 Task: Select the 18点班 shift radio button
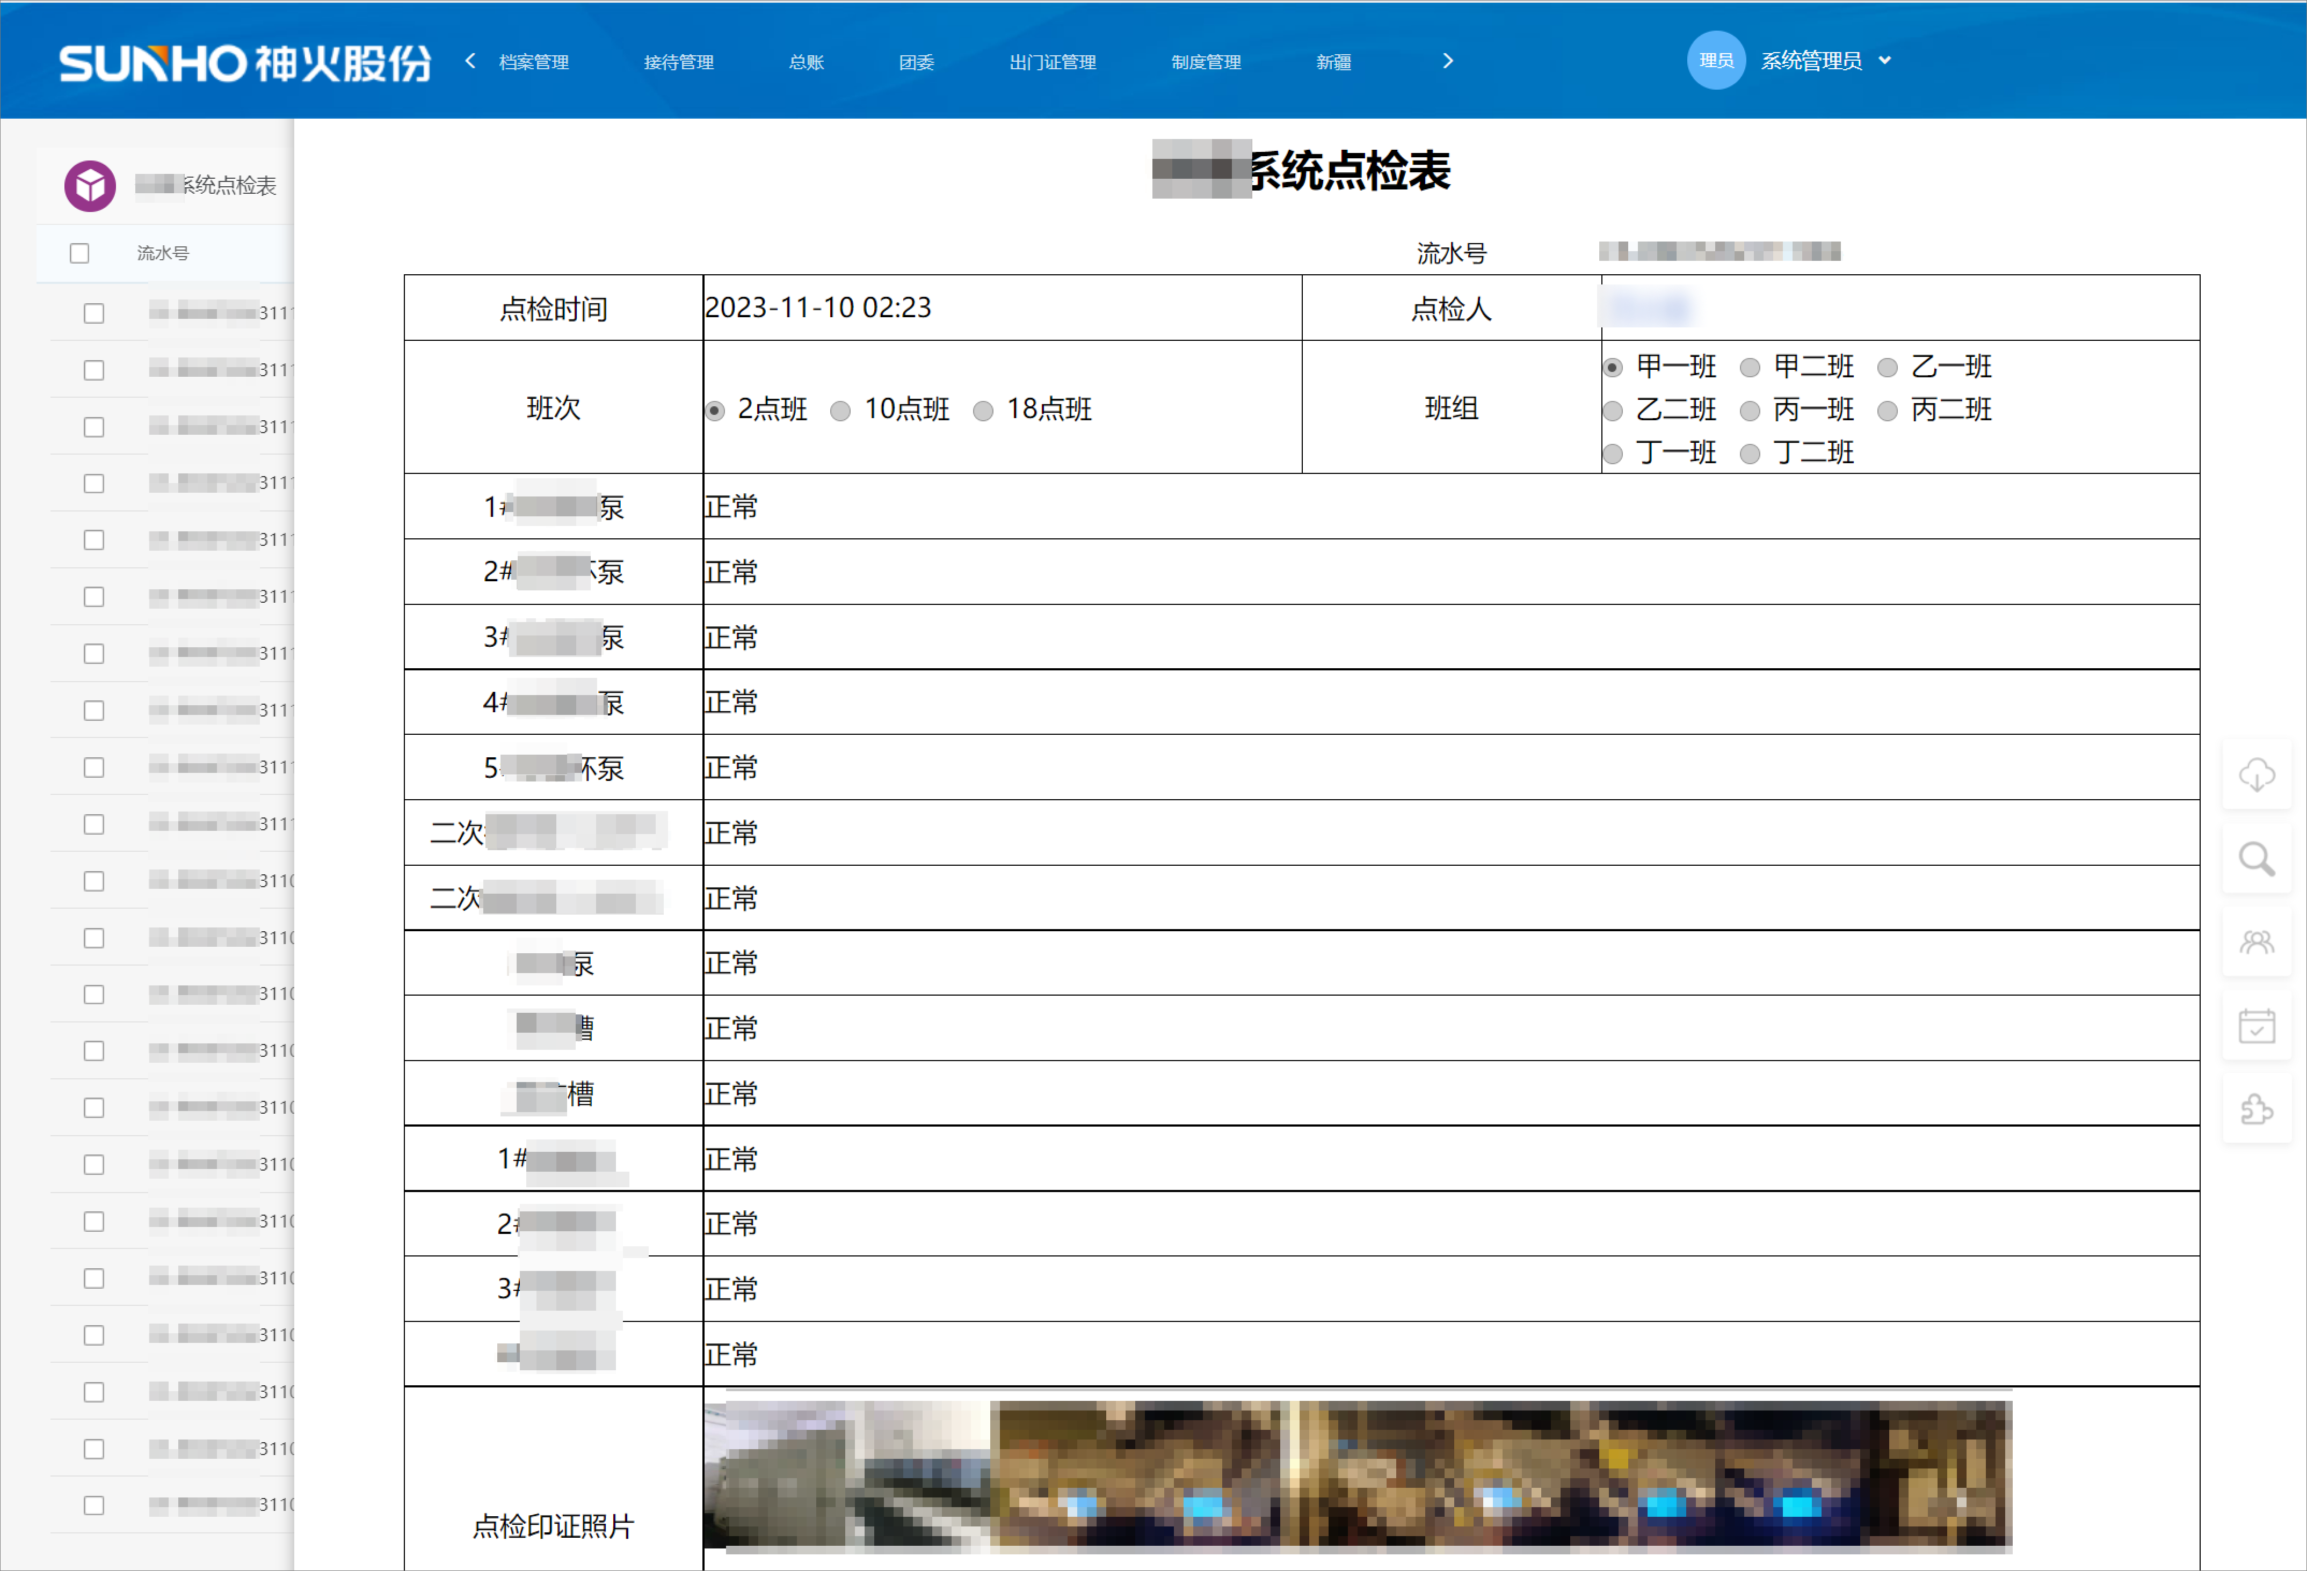(x=984, y=410)
